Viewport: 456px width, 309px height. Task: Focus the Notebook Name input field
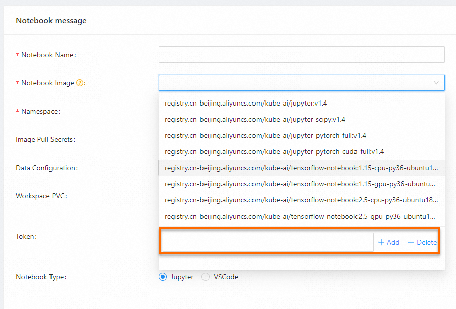pos(301,55)
